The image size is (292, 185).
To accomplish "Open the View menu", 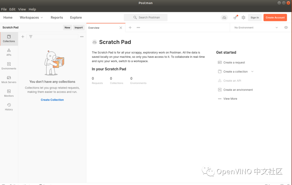I will [x=22, y=9].
